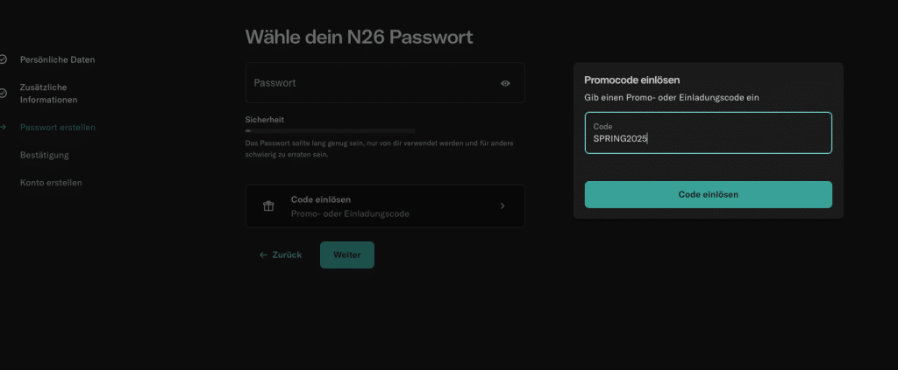The width and height of the screenshot is (898, 370).
Task: Click the Promo- oder Einladungscode row text
Action: click(350, 213)
